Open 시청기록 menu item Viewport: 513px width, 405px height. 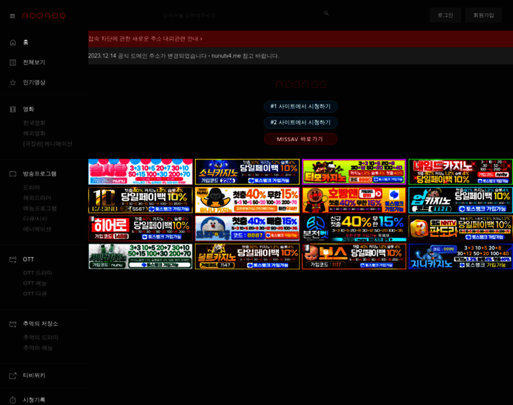click(34, 400)
